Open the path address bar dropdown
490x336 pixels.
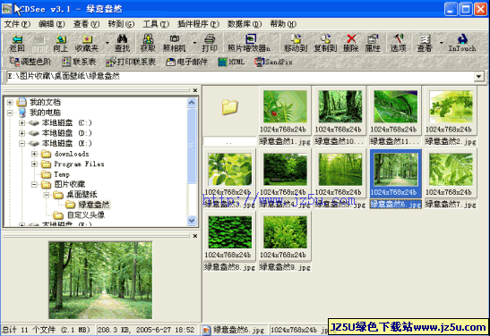click(478, 76)
